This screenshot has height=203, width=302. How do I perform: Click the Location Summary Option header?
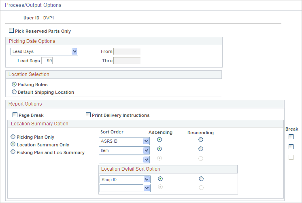click(40, 123)
